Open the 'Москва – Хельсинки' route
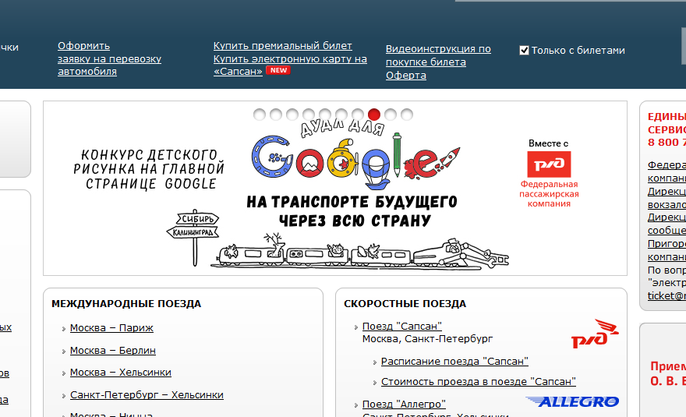The image size is (686, 417). (120, 373)
